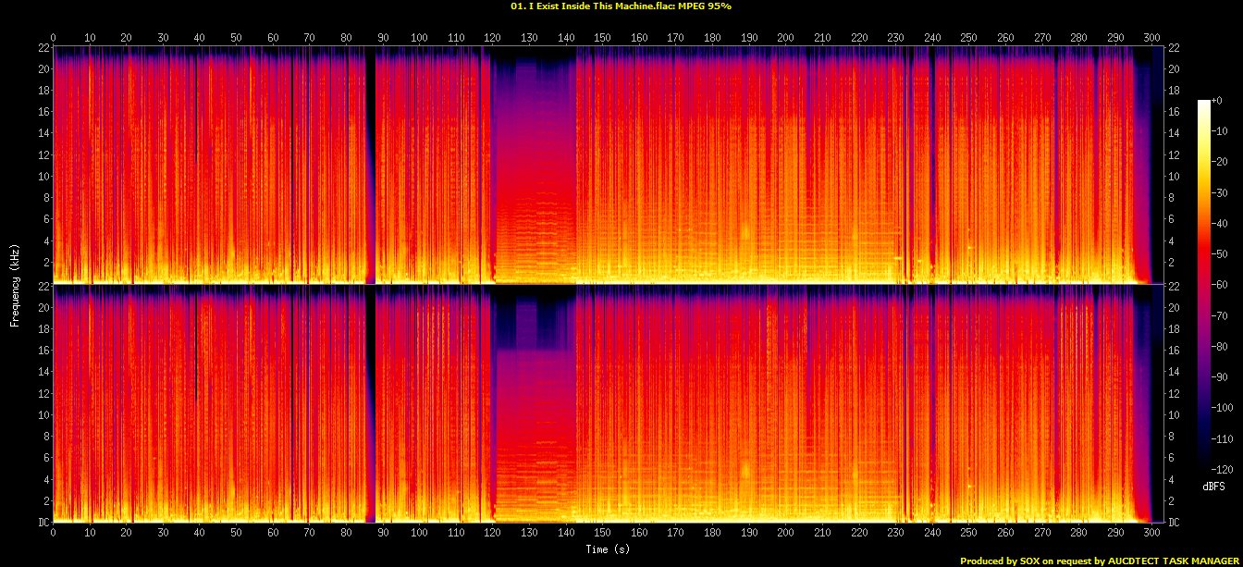Click the dark silent gap near 87 s in upper channel
Image resolution: width=1243 pixels, height=567 pixels.
371,166
